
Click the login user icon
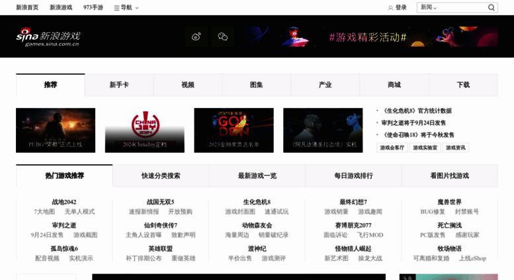(x=390, y=8)
